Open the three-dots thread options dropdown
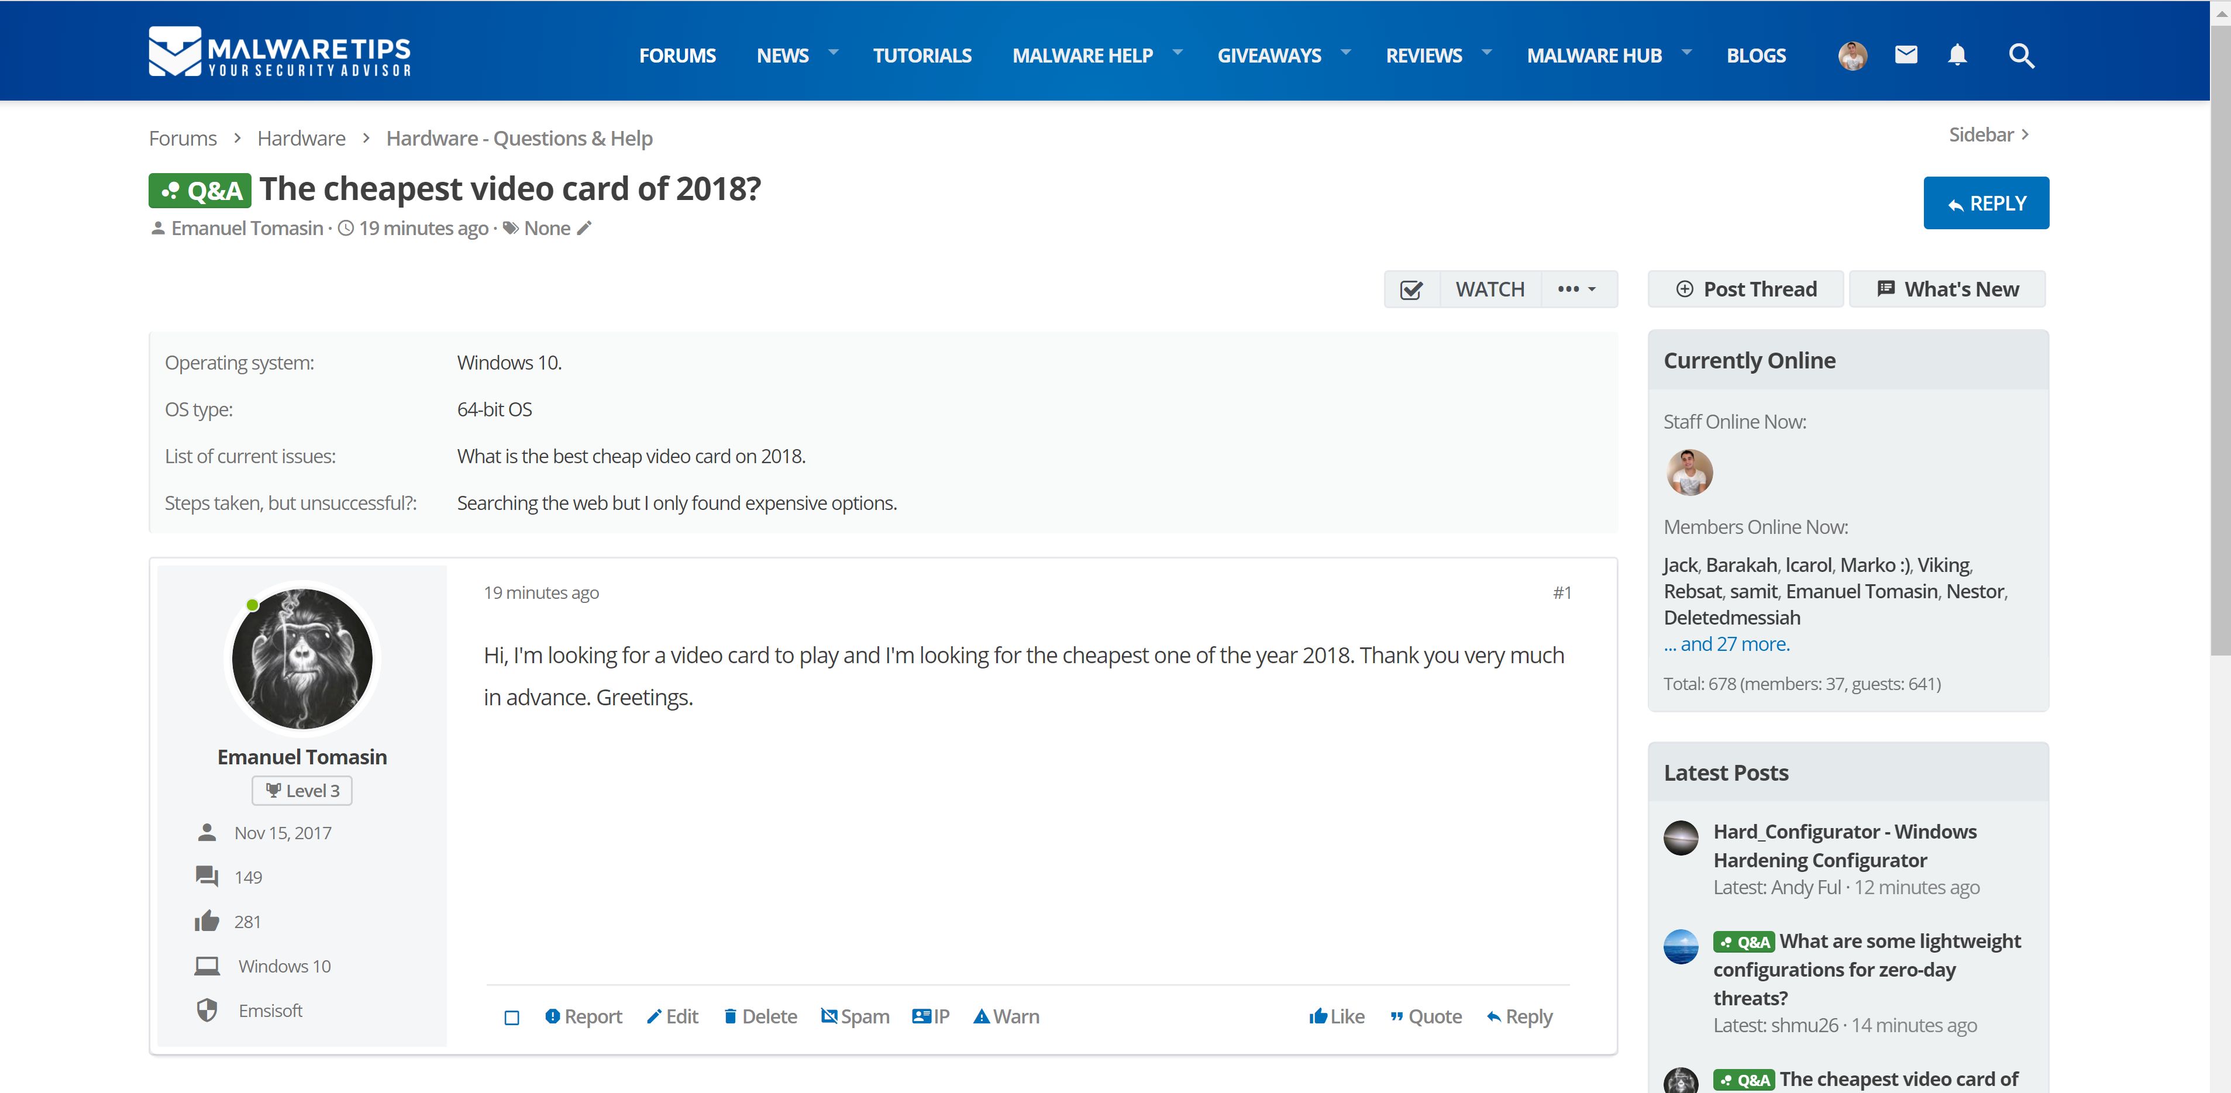Image resolution: width=2231 pixels, height=1093 pixels. (1577, 289)
